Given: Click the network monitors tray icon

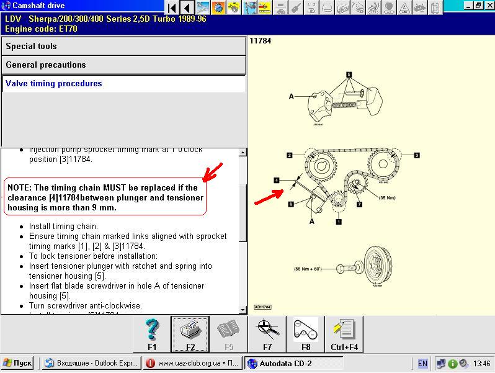Looking at the screenshot, I should tap(441, 364).
